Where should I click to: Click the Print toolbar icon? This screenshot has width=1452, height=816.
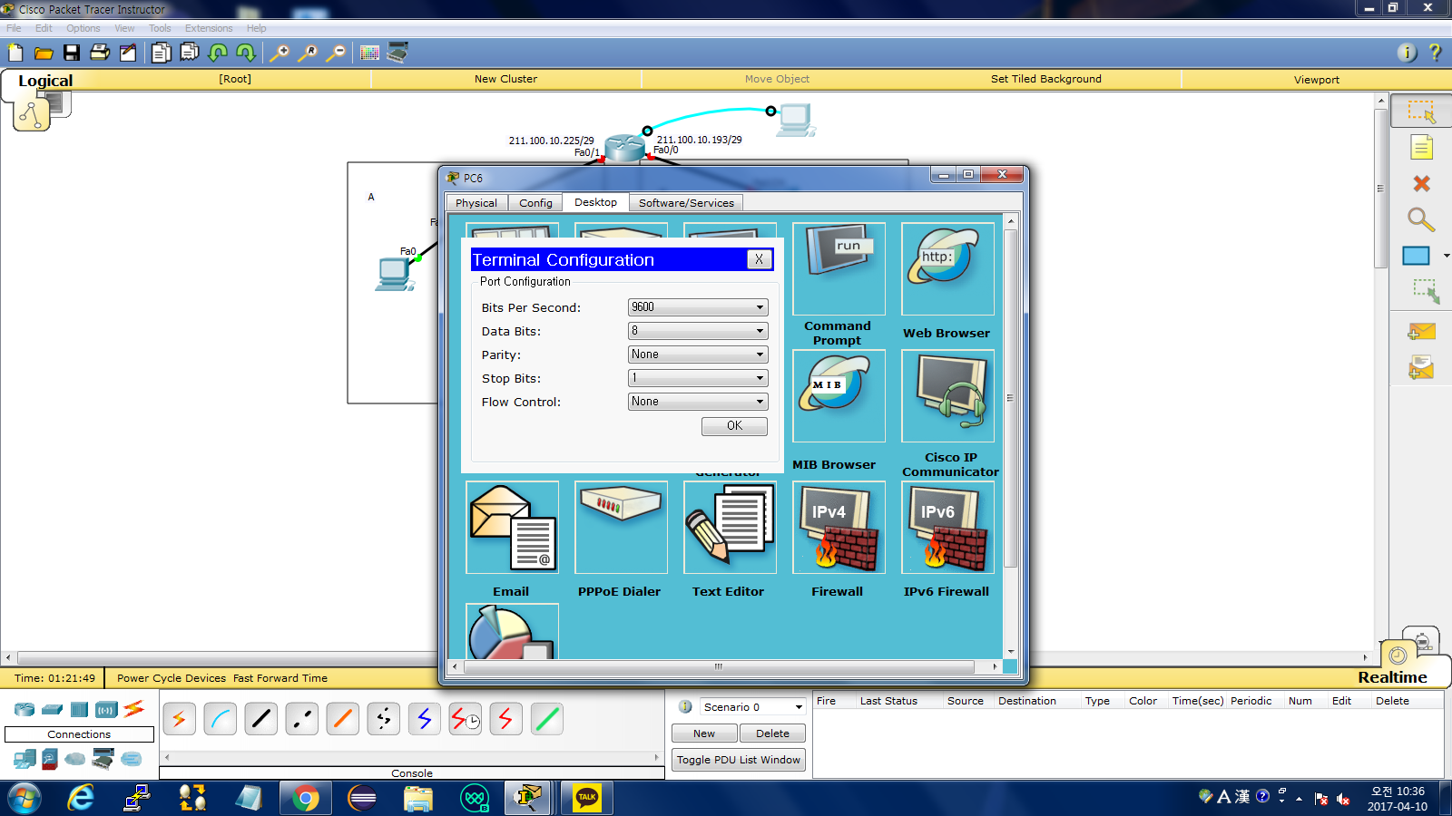[100, 53]
